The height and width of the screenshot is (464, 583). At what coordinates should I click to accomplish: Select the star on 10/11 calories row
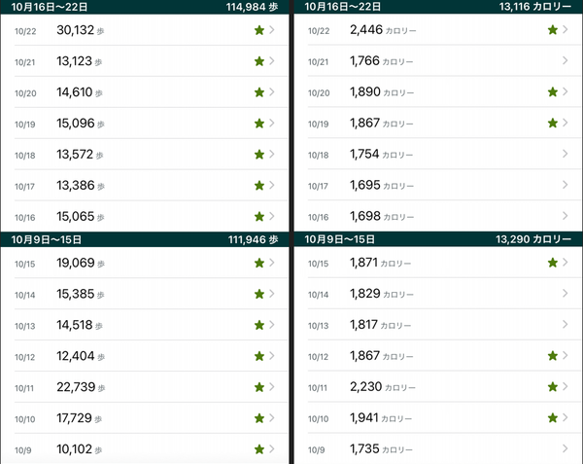[x=553, y=386]
